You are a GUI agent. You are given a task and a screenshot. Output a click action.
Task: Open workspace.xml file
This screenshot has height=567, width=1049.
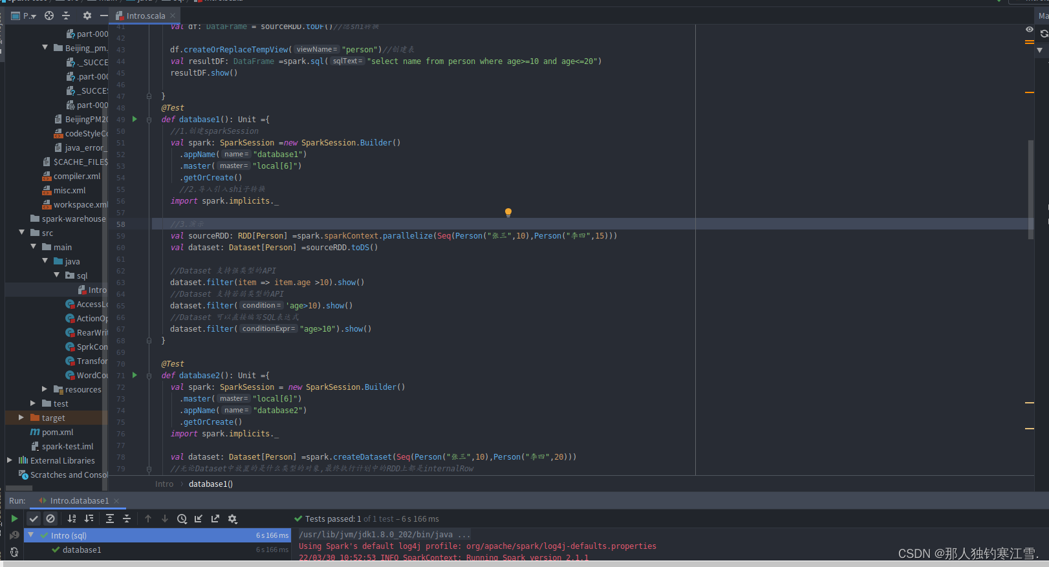[74, 204]
